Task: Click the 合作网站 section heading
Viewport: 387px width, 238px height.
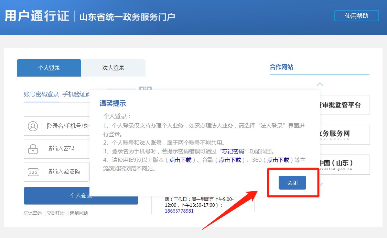Action: point(281,67)
